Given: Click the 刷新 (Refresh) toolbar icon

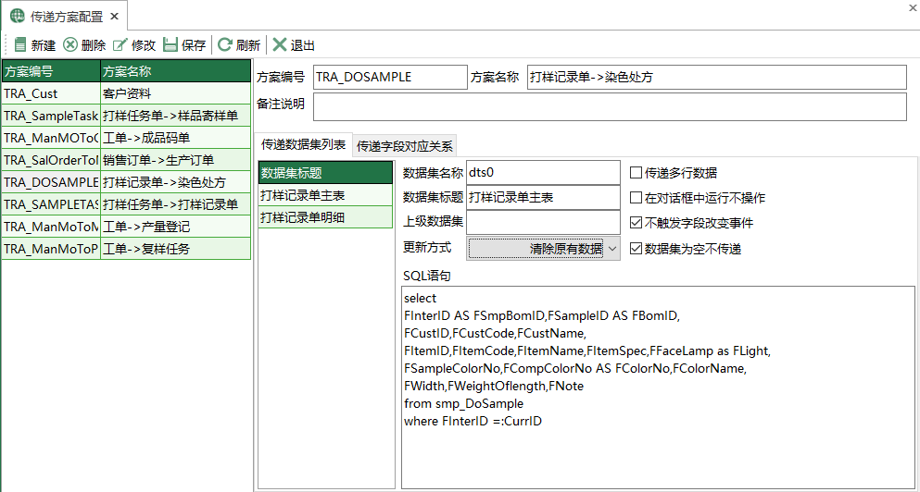Looking at the screenshot, I should tap(224, 45).
